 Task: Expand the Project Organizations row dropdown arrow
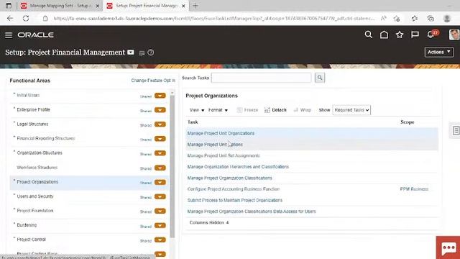[x=160, y=182]
